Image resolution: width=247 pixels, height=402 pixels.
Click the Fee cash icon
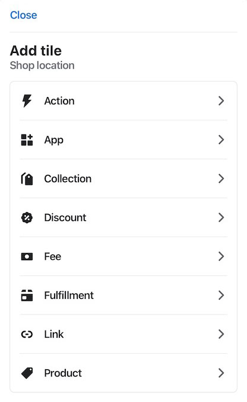pyautogui.click(x=27, y=256)
